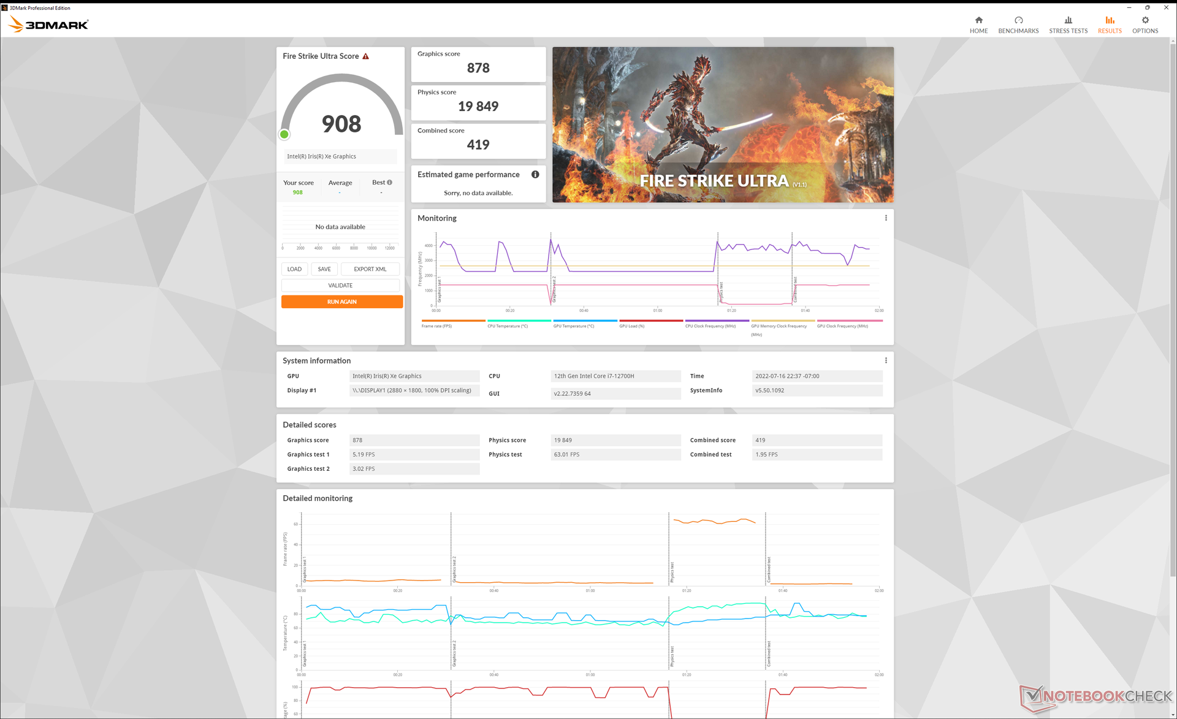The width and height of the screenshot is (1177, 719).
Task: Open the Benchmarks section icon
Action: [1018, 21]
